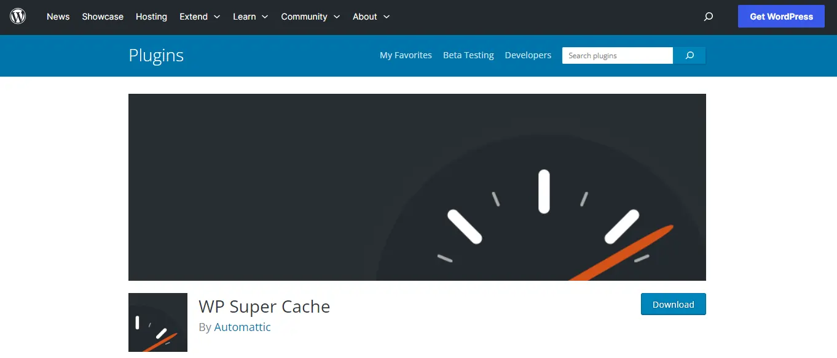The image size is (837, 358).
Task: Expand the Extend menu
Action: (199, 17)
